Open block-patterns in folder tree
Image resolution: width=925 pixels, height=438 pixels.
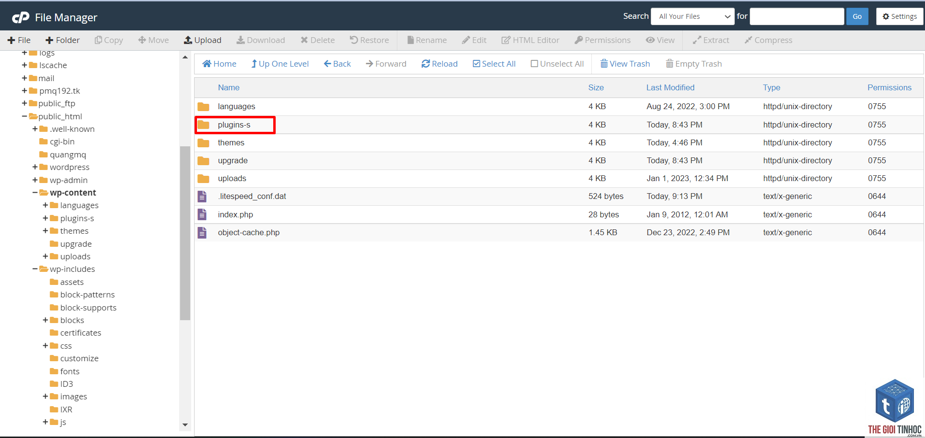tap(87, 295)
